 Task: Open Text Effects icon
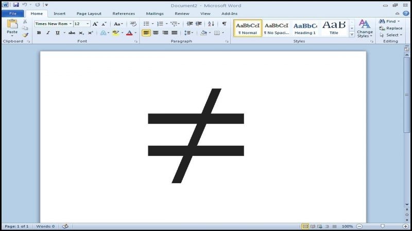click(x=104, y=33)
